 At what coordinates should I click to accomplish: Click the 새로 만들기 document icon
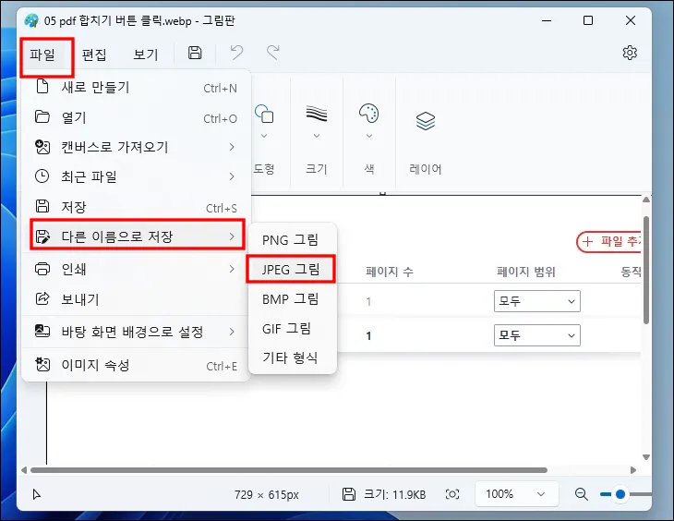click(x=42, y=86)
